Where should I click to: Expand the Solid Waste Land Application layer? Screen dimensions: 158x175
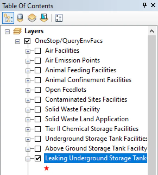[x=28, y=120]
